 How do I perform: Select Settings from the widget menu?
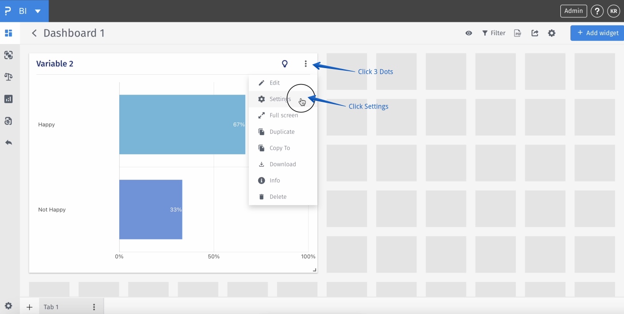click(x=283, y=99)
